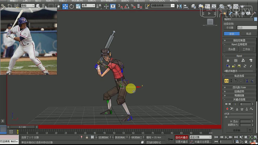Screen dimensions: 258x145
Task: Enable Biped Motion Flow Mode icon
Action: coord(243,61)
